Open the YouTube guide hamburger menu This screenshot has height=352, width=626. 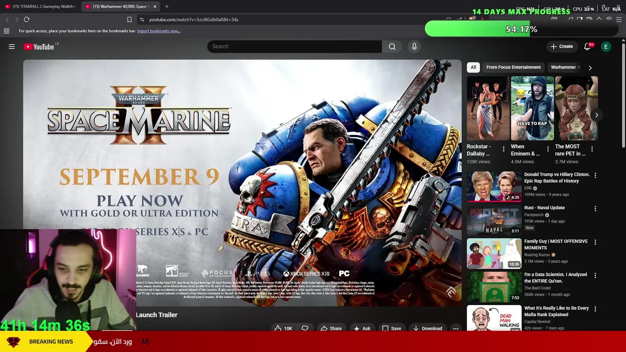pos(12,46)
